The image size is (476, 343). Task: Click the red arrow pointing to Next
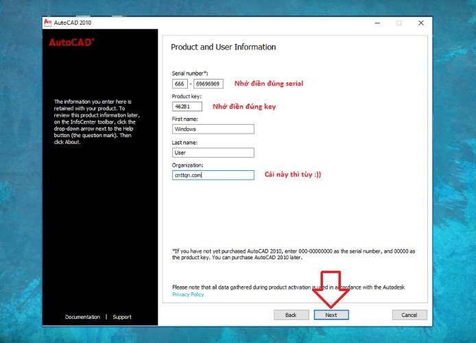click(331, 289)
